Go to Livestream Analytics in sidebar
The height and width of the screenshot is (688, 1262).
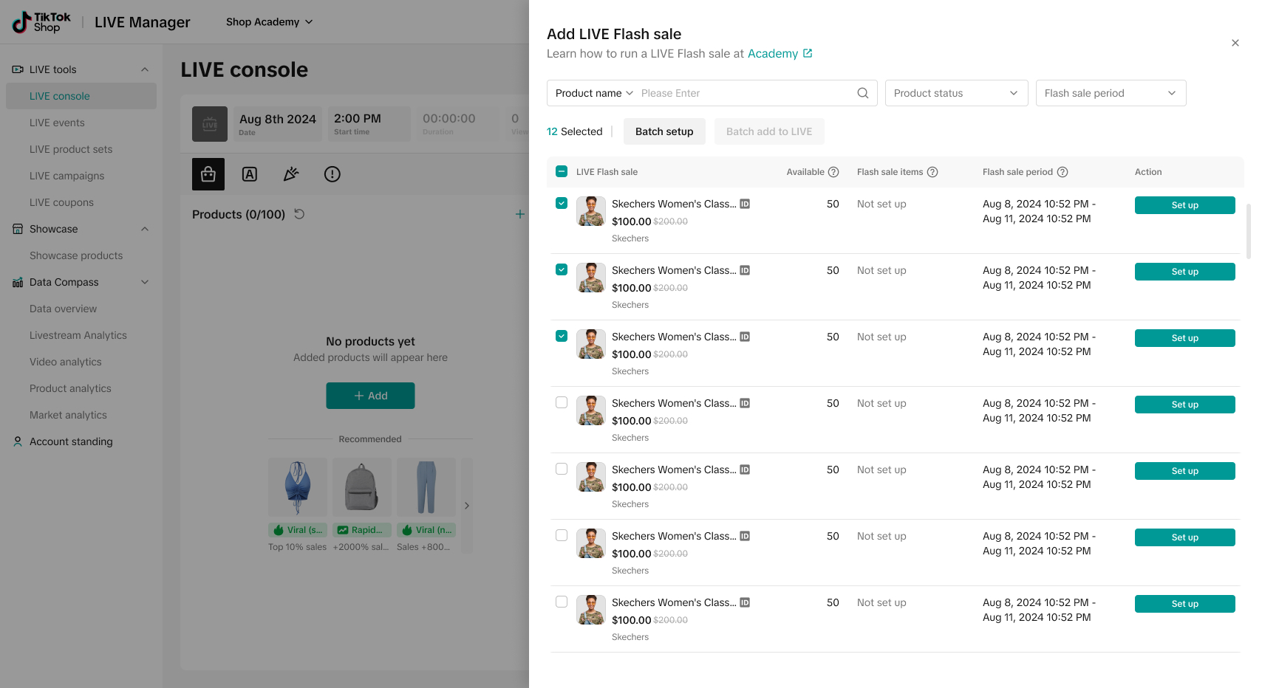78,335
